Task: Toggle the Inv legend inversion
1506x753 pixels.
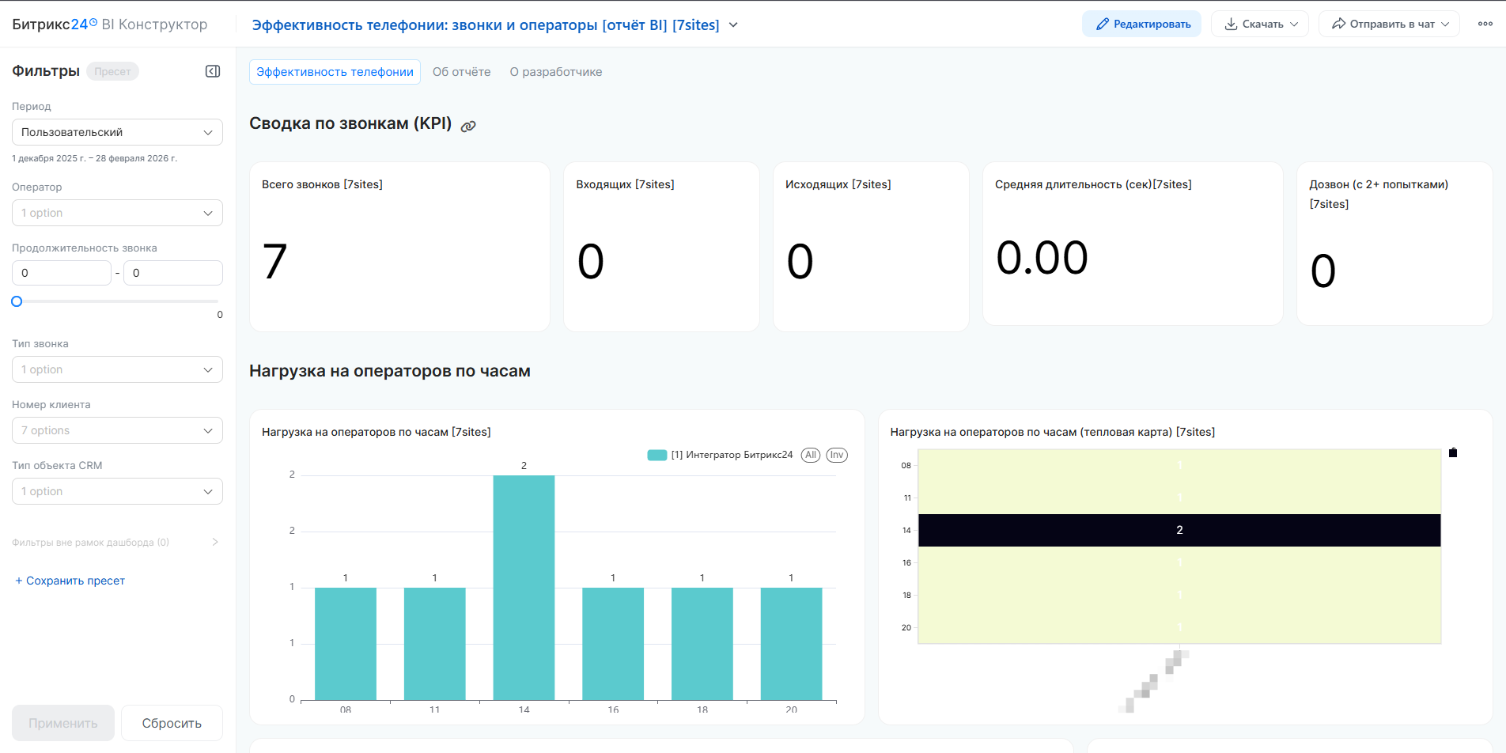Action: tap(836, 455)
